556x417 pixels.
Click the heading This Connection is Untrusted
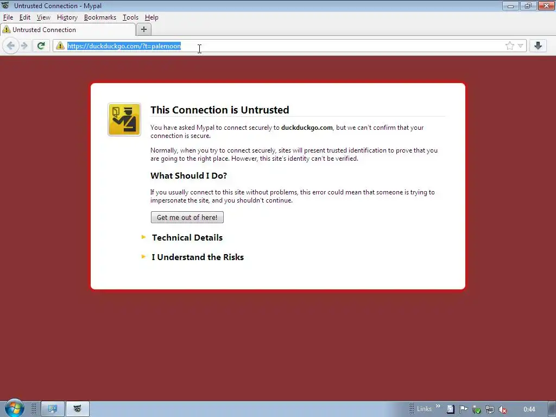coord(220,110)
